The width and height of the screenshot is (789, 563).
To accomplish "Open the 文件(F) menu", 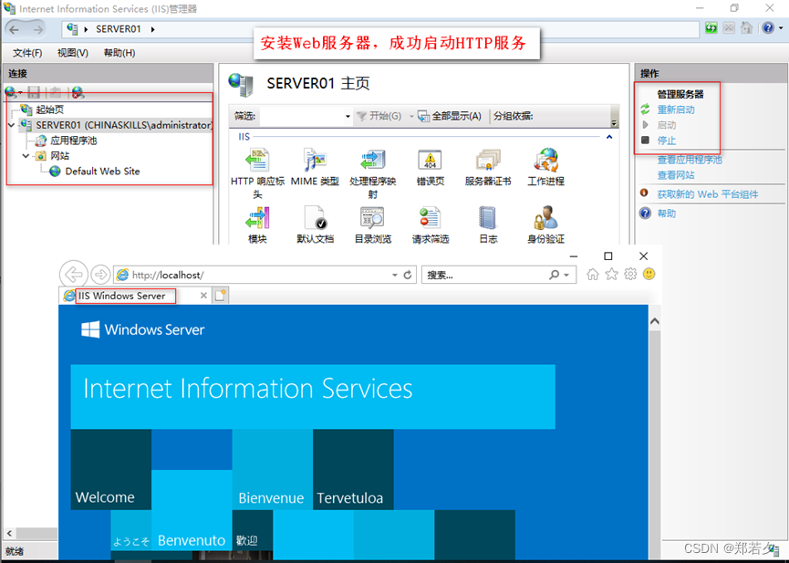I will coord(27,53).
